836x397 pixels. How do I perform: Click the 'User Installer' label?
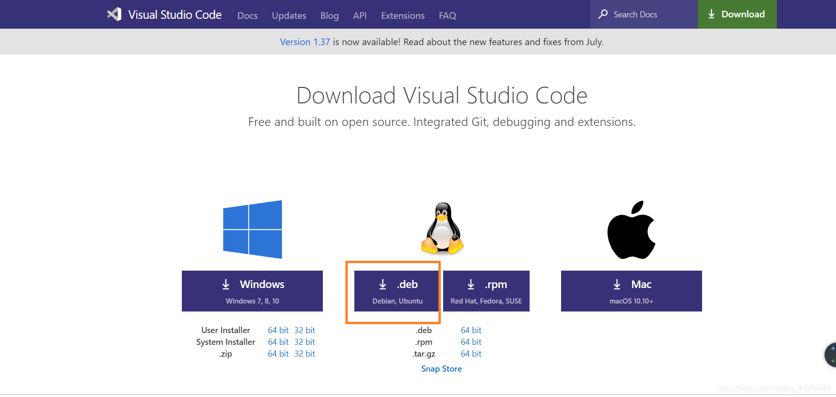226,330
